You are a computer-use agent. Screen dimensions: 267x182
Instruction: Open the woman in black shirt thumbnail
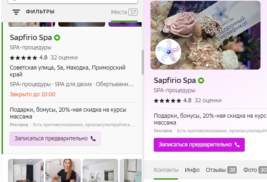[63, 170]
